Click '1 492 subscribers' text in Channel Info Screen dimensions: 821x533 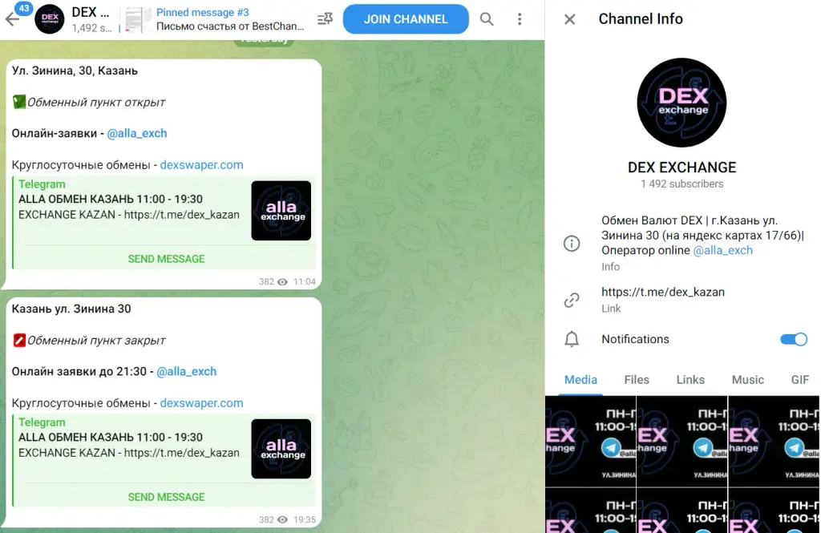click(682, 184)
